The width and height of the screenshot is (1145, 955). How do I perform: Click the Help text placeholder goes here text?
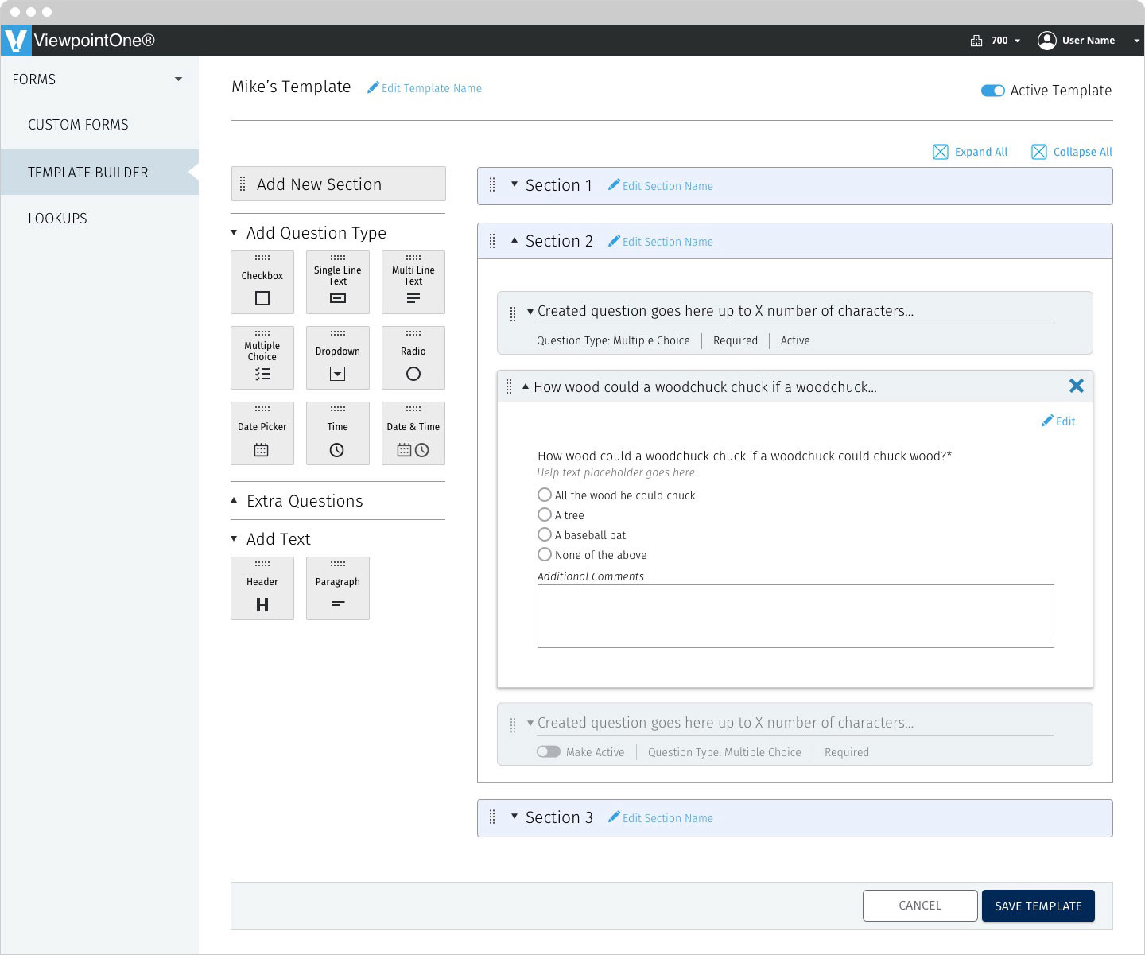click(617, 472)
